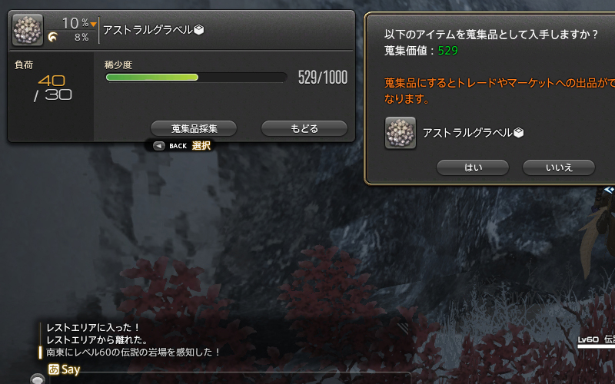This screenshot has width=615, height=384.
Task: Click the Lv60 target nameplate
Action: click(x=597, y=339)
